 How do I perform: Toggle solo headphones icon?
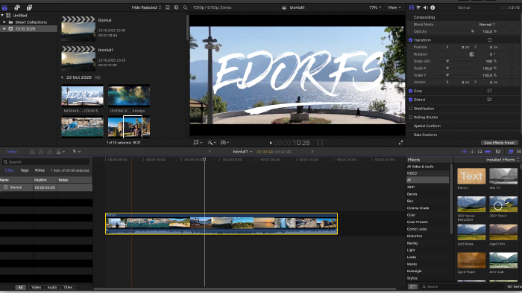click(x=479, y=152)
